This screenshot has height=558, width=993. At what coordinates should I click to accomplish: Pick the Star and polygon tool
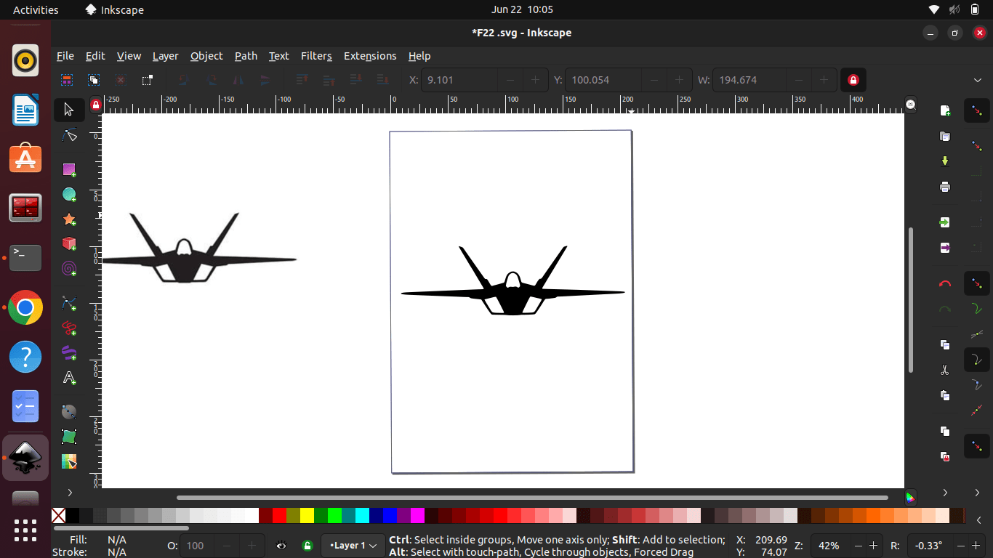pos(69,219)
